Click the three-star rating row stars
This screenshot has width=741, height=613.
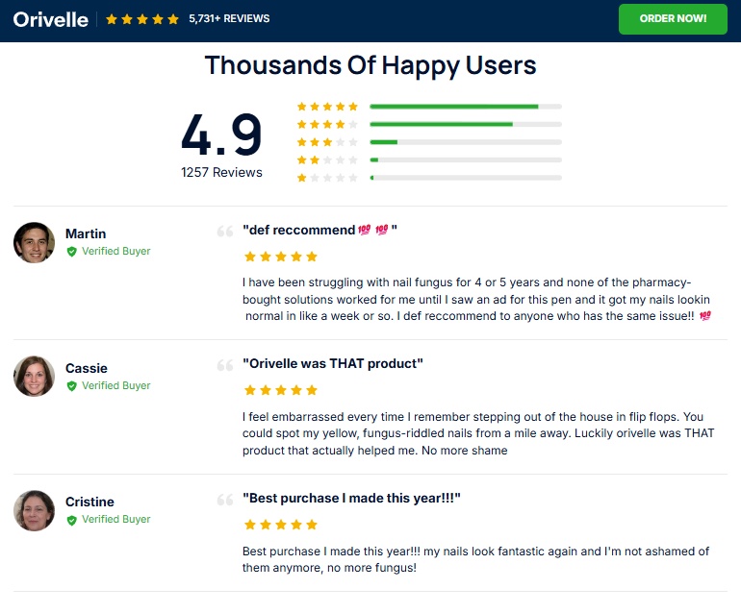pos(327,142)
